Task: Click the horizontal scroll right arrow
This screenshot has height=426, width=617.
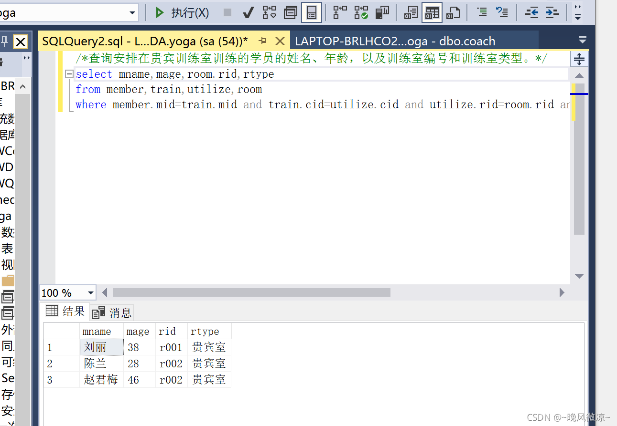Action: [562, 292]
